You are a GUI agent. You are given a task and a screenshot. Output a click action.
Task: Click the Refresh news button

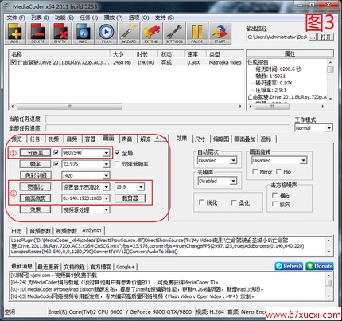coord(289,266)
